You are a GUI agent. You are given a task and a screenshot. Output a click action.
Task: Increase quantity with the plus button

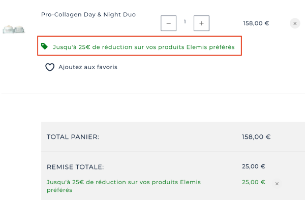coord(201,23)
